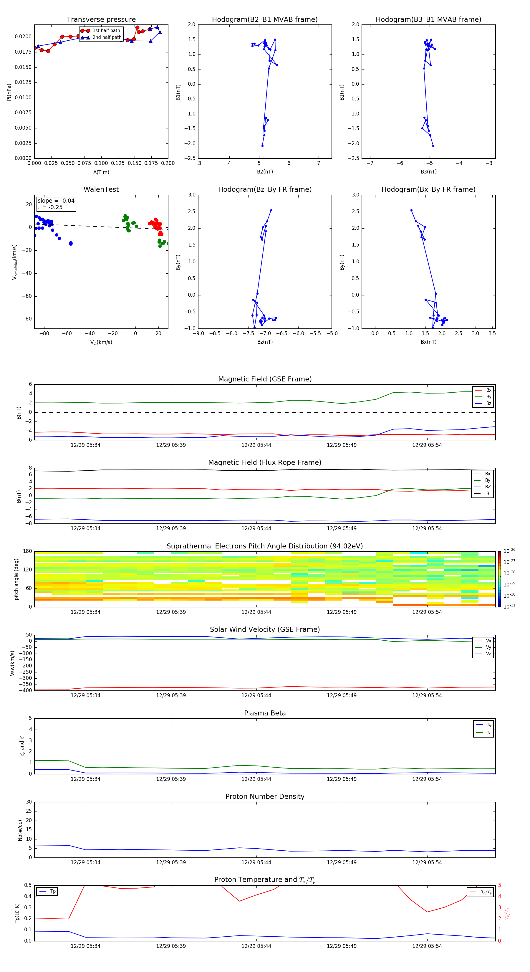The image size is (530, 972).
Task: Click the 'Bz(nT)' x-axis label
Action: (x=265, y=342)
